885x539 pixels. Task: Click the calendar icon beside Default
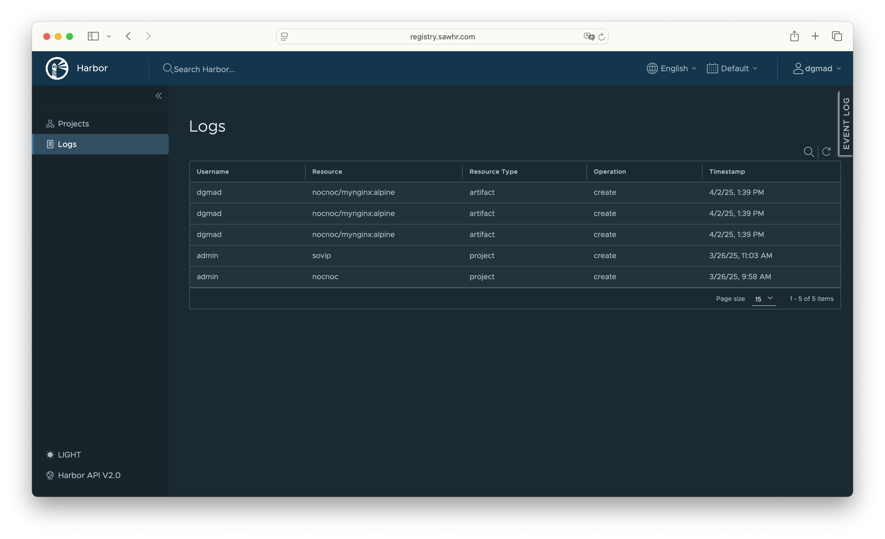point(712,68)
